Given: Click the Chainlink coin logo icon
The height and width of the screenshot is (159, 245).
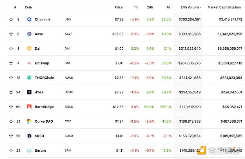Looking at the screenshot, I should pyautogui.click(x=29, y=19).
